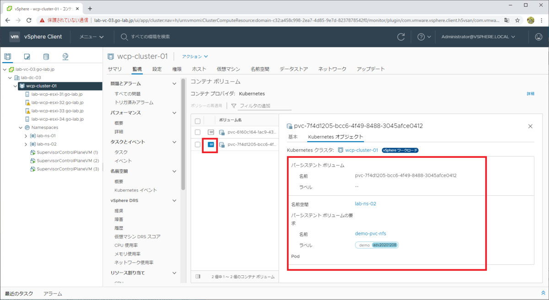The image size is (549, 300).
Task: Expand the recent tasks panel with double chevron
Action: pos(543,293)
